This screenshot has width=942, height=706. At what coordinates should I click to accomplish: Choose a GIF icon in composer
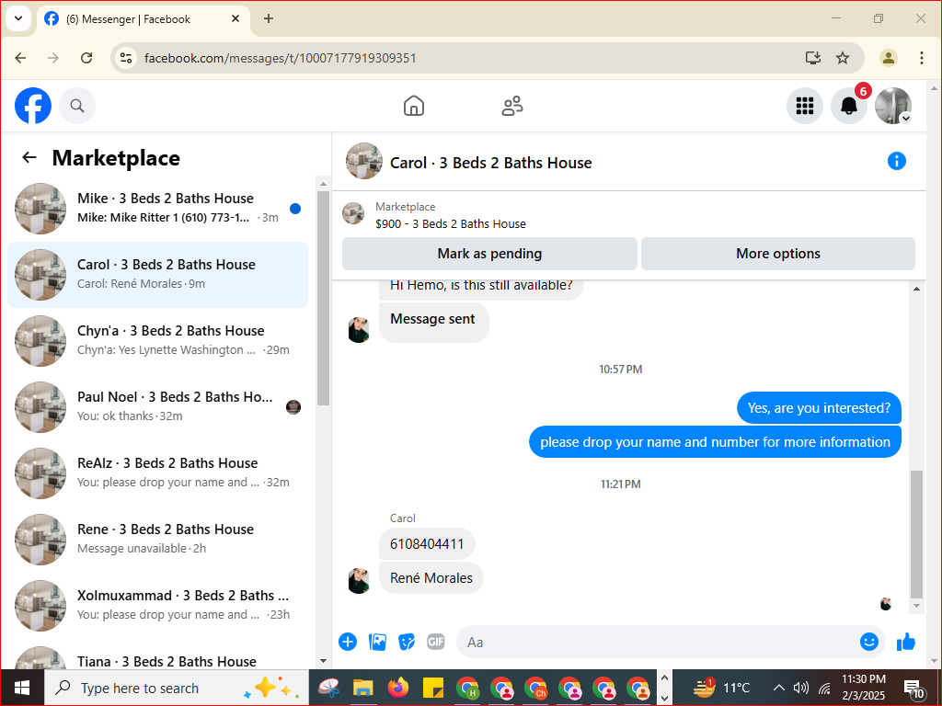pos(436,642)
